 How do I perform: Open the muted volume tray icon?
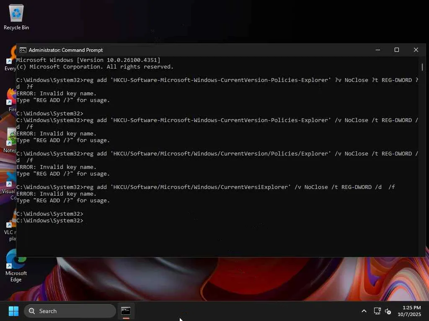[x=388, y=311]
